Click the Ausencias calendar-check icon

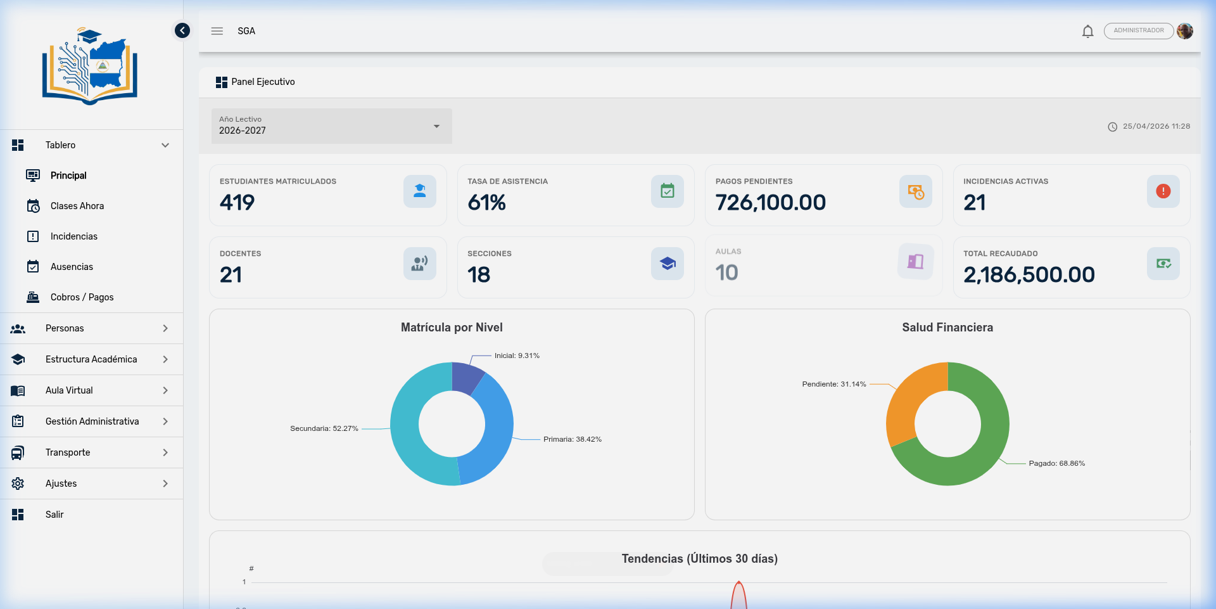[33, 266]
